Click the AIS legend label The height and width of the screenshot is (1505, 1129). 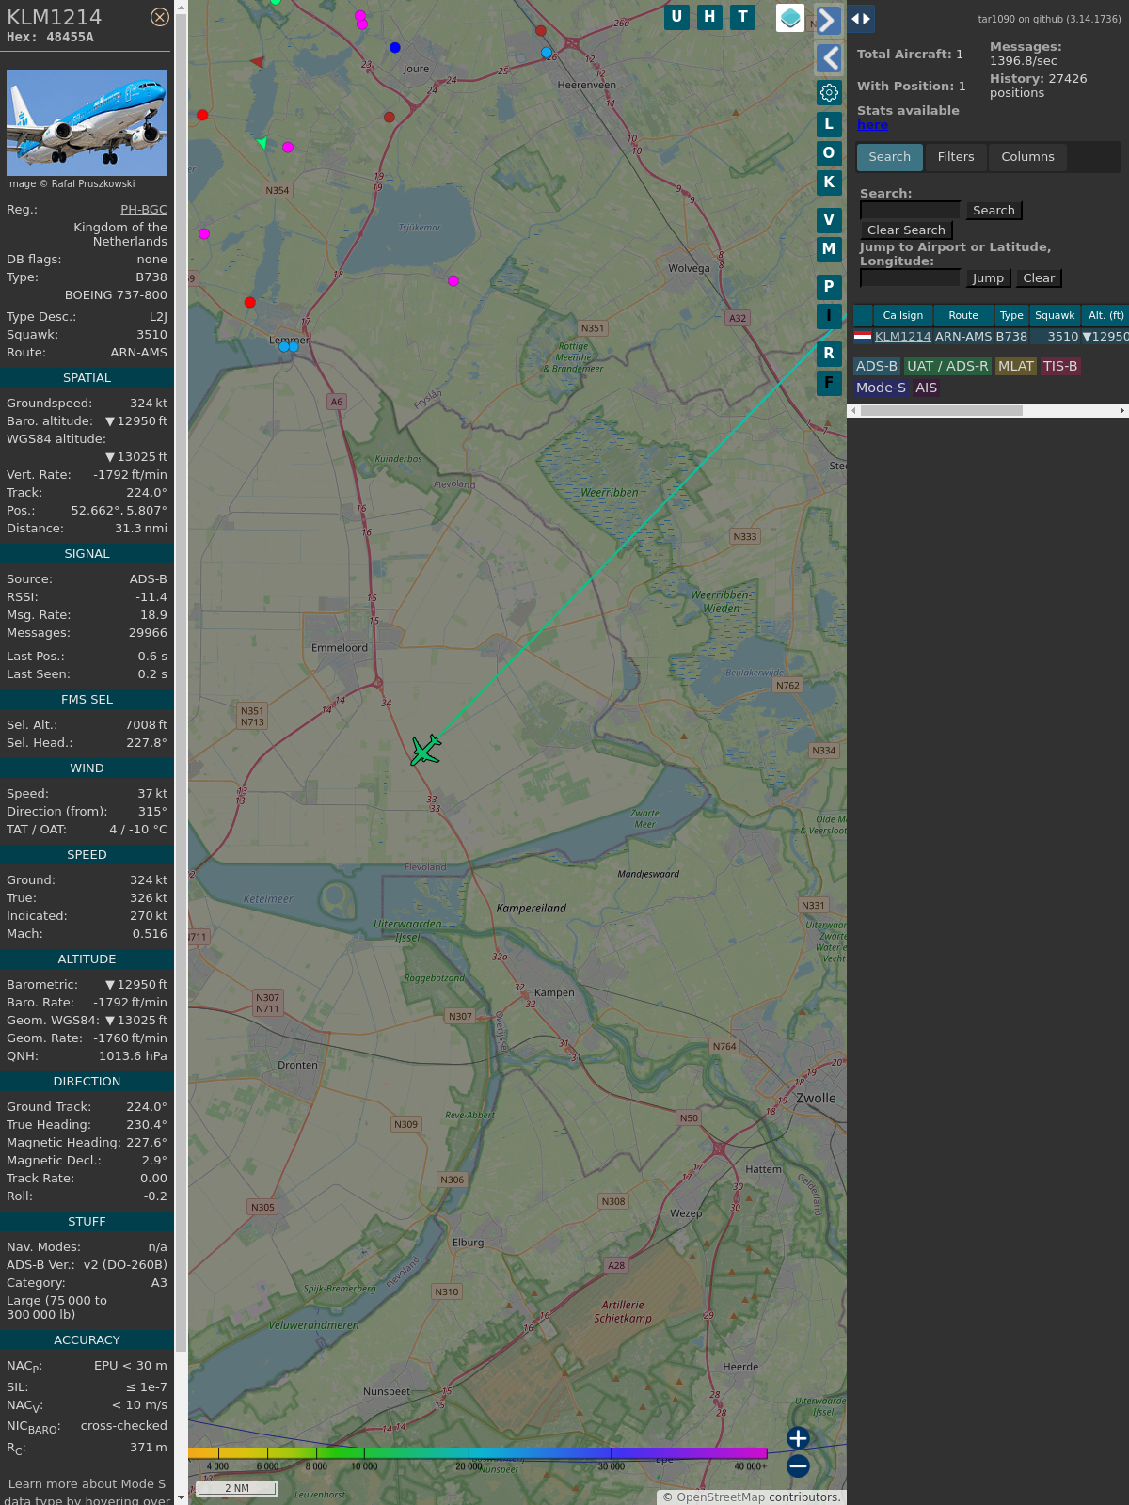927,388
